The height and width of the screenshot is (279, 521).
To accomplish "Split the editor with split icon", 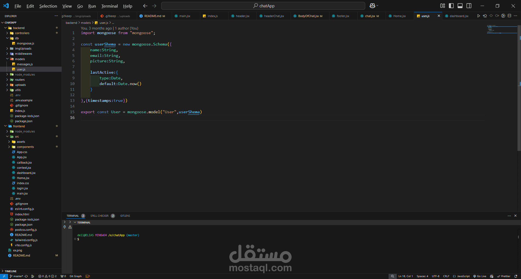I will tap(509, 16).
